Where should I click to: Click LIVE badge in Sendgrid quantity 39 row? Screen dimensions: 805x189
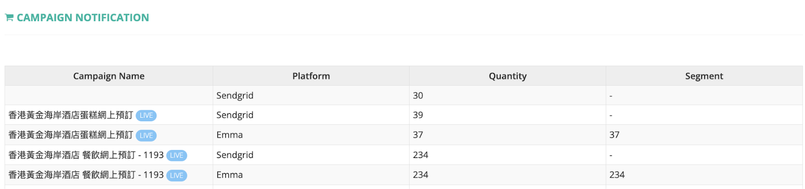(146, 115)
